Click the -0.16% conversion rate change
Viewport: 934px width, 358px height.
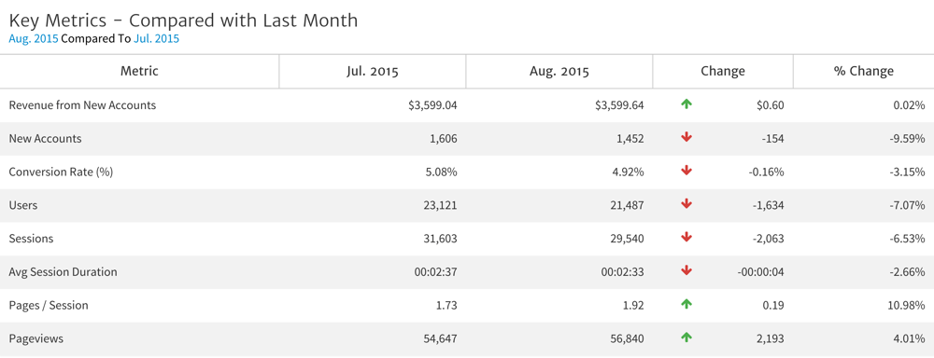[x=766, y=172]
